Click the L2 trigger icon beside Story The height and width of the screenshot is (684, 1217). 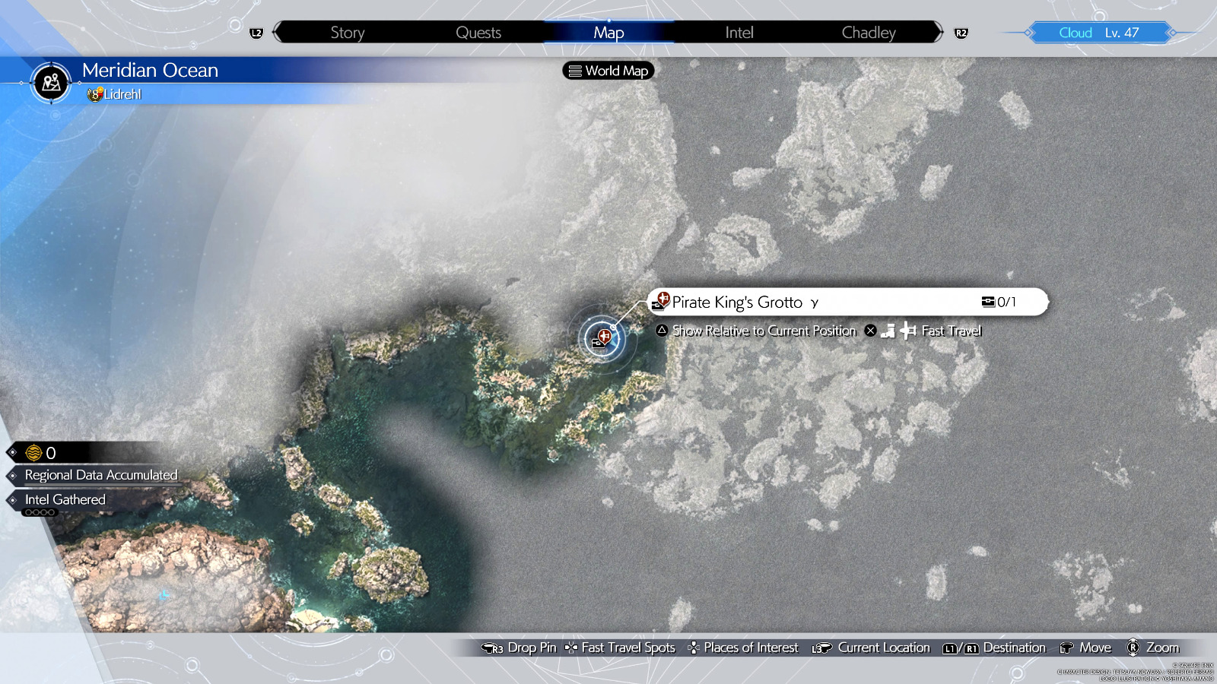click(x=256, y=33)
